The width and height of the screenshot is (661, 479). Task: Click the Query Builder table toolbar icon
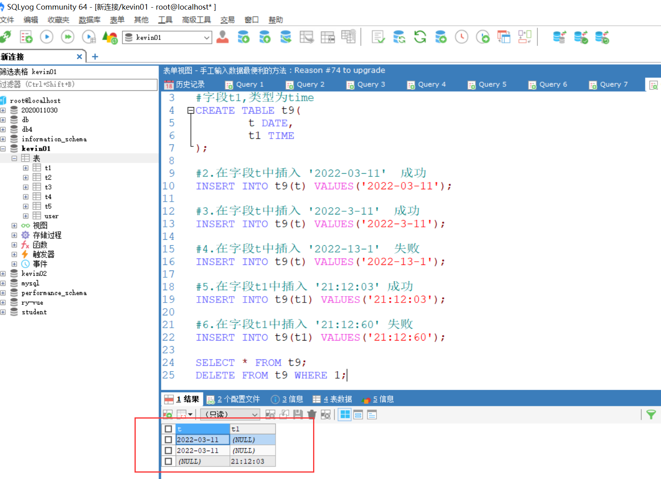(504, 37)
